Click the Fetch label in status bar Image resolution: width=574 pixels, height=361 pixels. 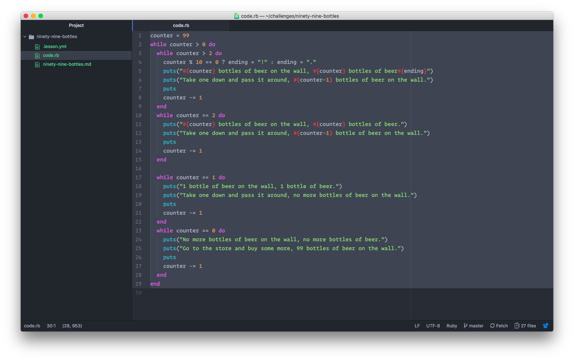tap(502, 326)
